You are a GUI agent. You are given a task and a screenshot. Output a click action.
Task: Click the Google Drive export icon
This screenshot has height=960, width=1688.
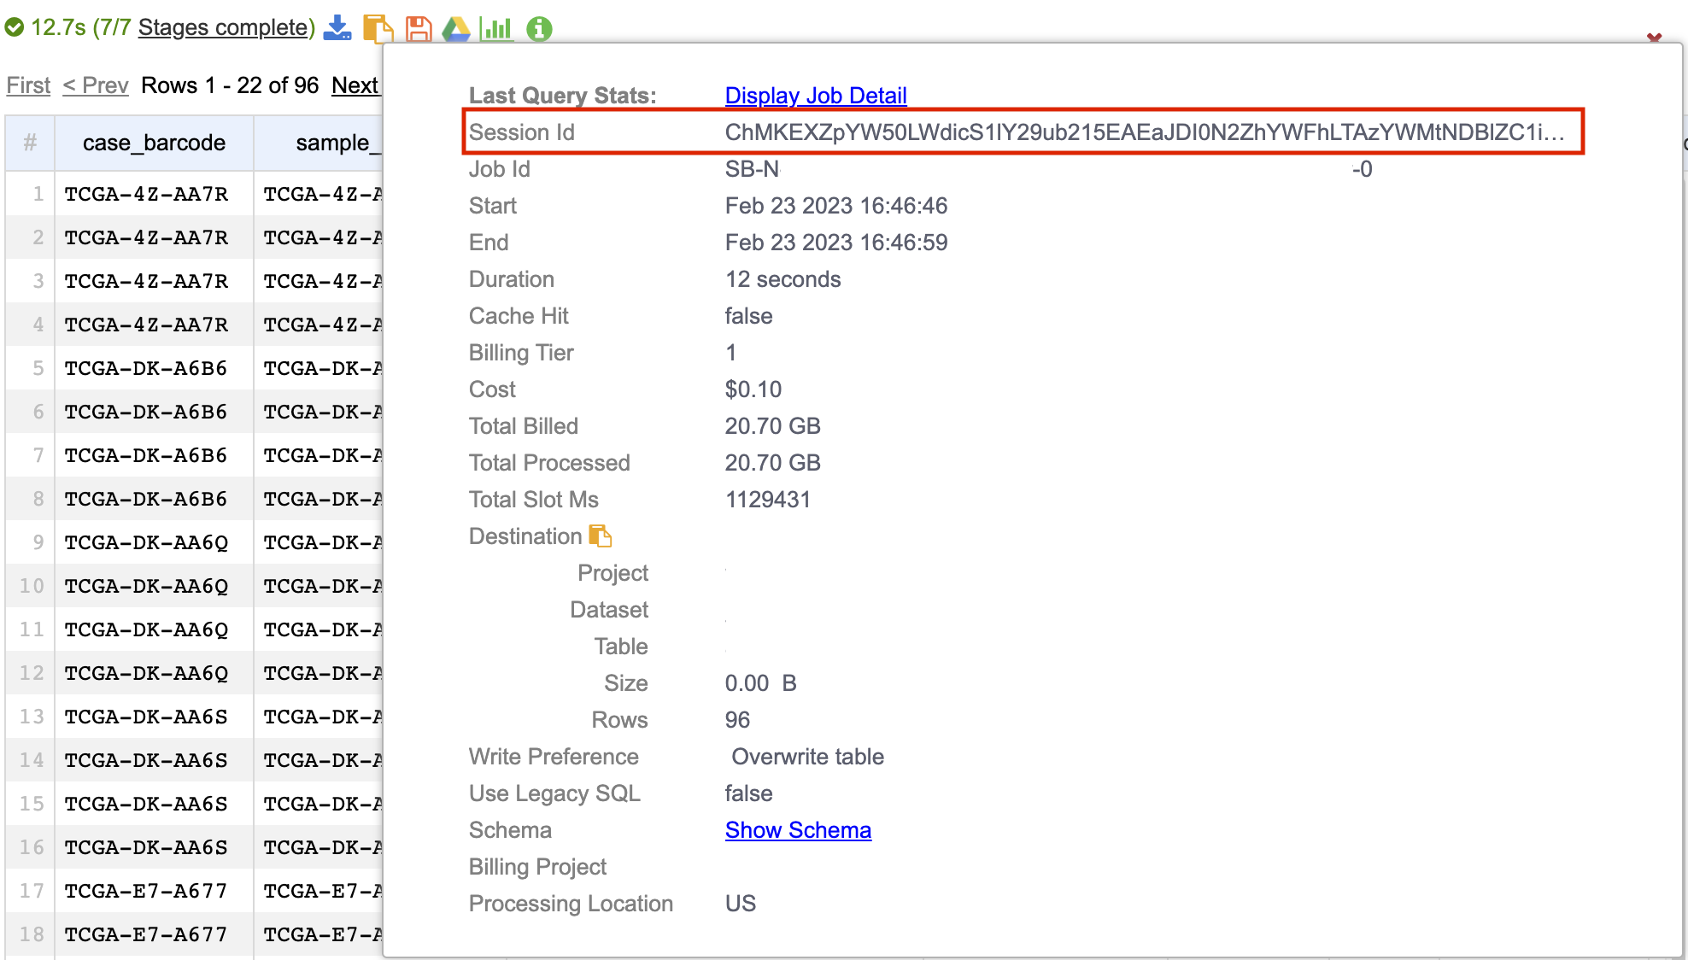456,28
